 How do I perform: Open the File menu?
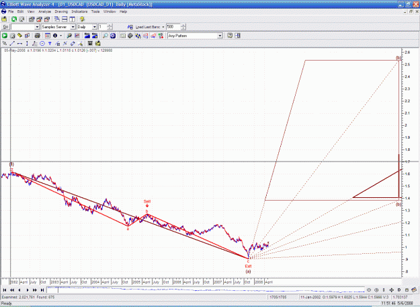pyautogui.click(x=11, y=11)
